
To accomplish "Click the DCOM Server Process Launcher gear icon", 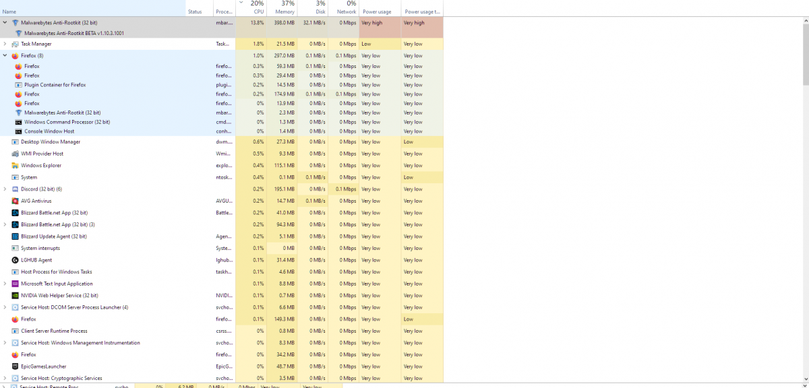I will click(x=15, y=307).
